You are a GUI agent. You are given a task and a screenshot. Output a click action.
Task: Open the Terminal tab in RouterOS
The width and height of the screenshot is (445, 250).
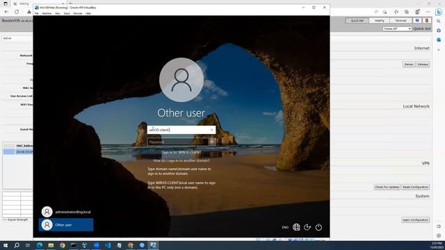(400, 20)
